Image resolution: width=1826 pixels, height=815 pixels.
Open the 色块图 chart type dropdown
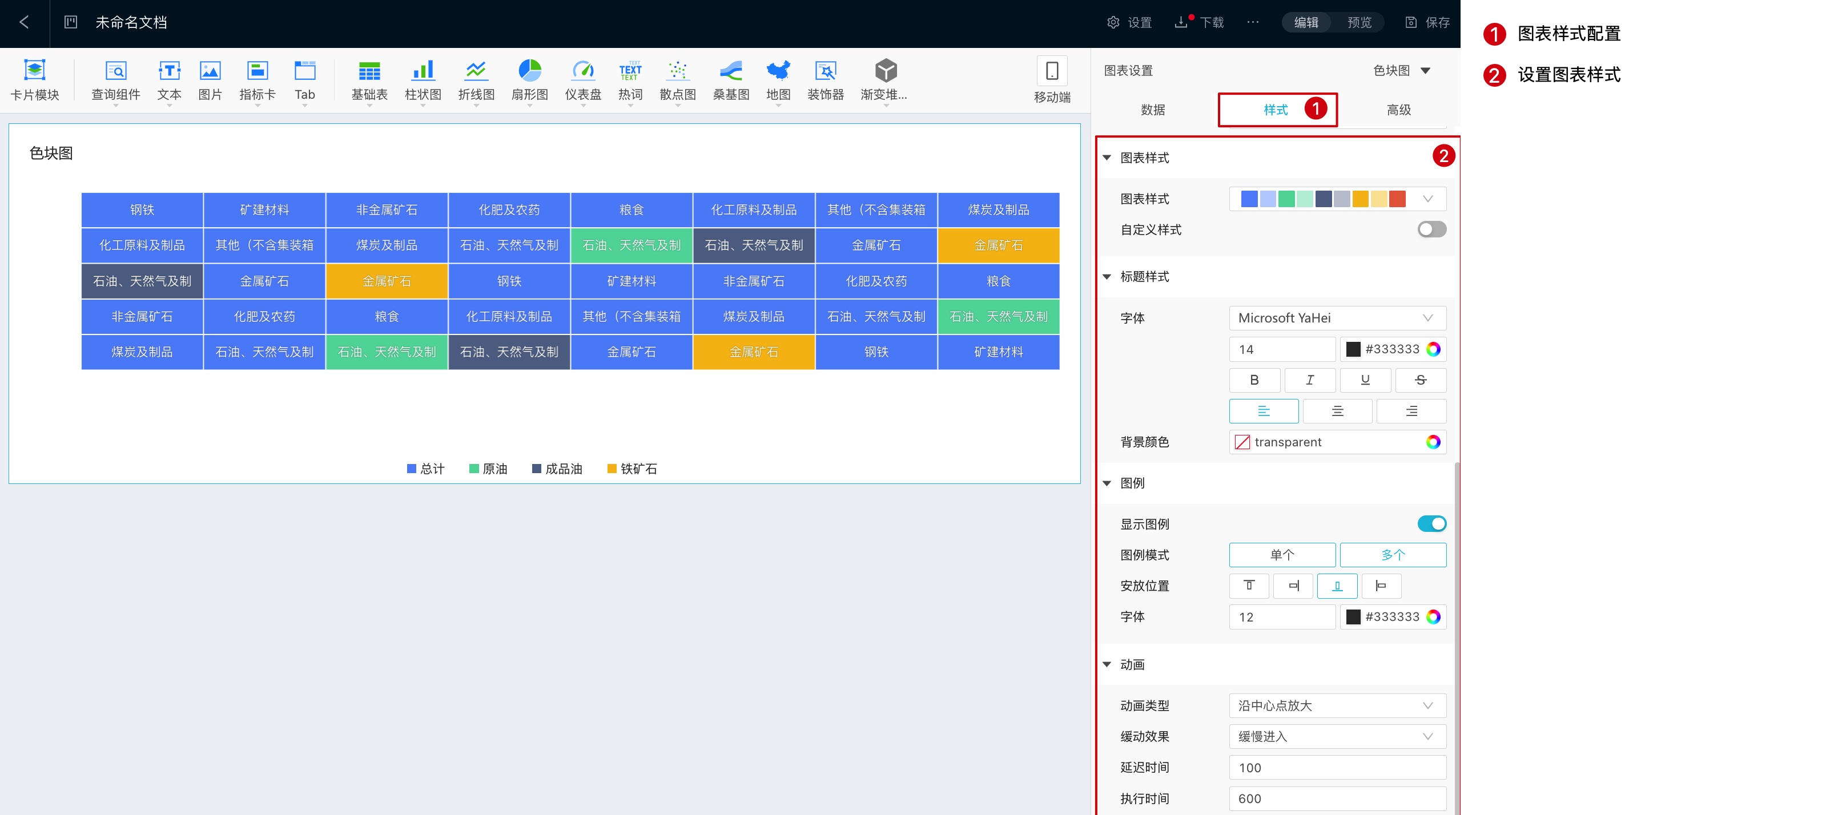pyautogui.click(x=1402, y=70)
